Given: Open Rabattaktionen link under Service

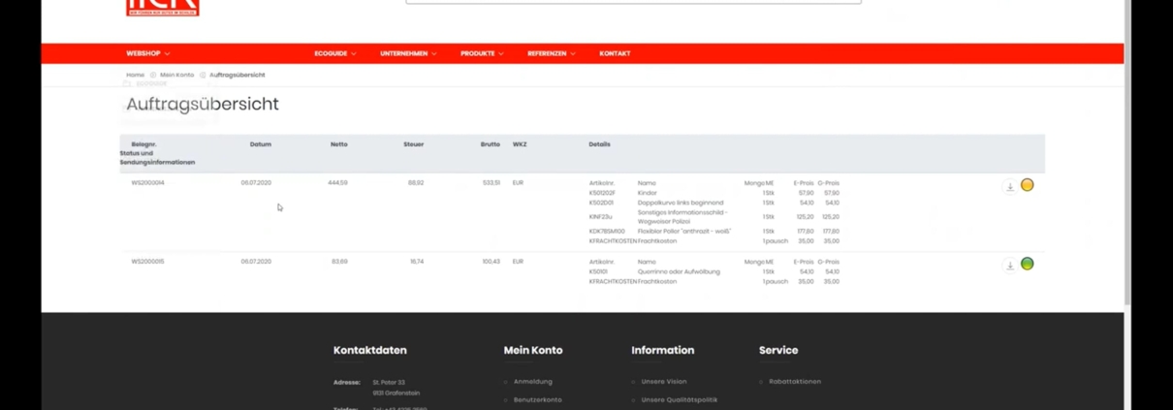Looking at the screenshot, I should pos(794,382).
